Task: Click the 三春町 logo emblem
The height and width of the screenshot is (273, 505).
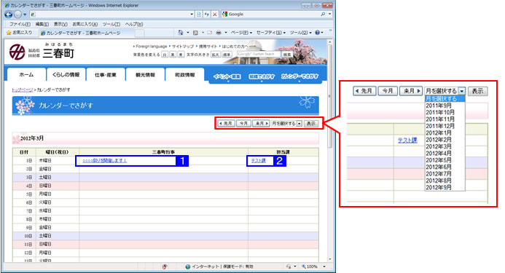Action: 17,52
